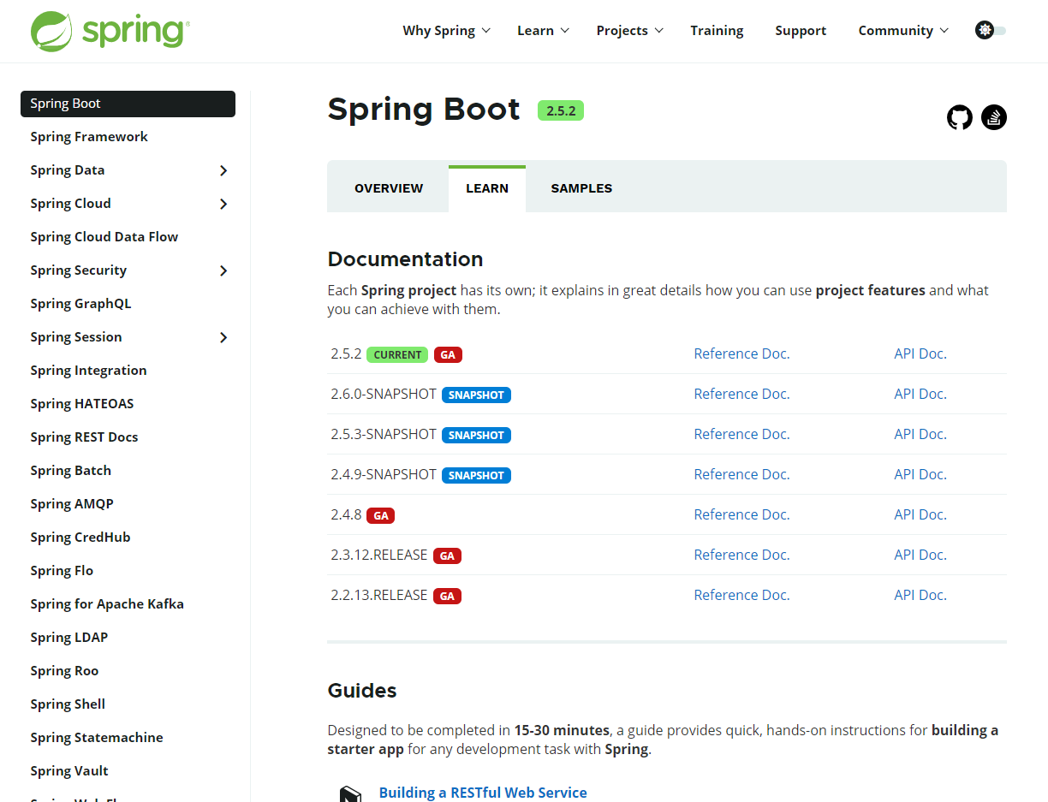Screen dimensions: 1048x802
Task: Open Spring LDAP project
Action: 68,638
